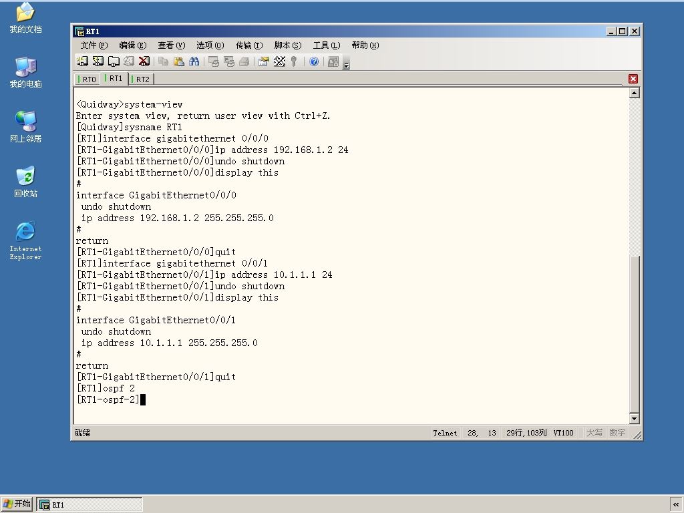This screenshot has height=513, width=684.
Task: Click the grayed Reconnect icon
Action: point(129,61)
